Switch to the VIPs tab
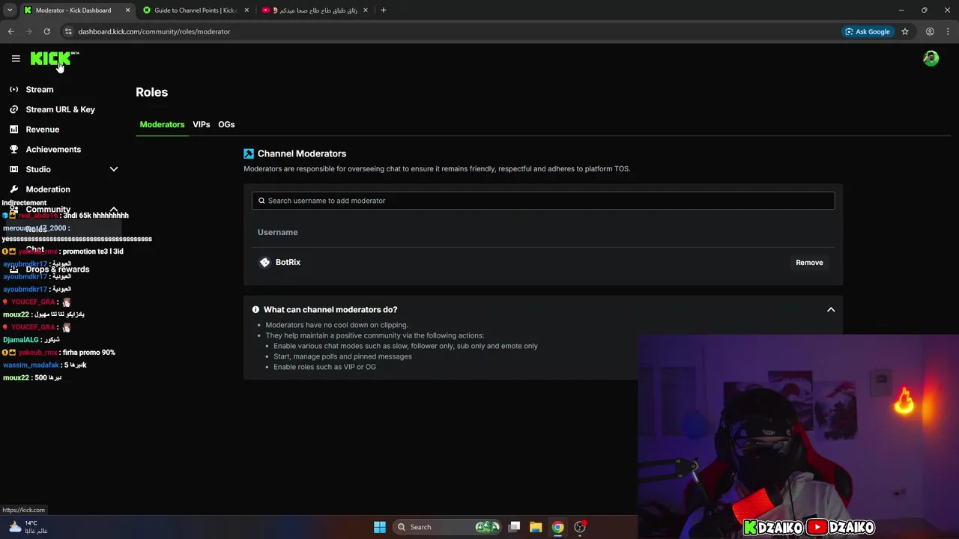 (x=202, y=124)
